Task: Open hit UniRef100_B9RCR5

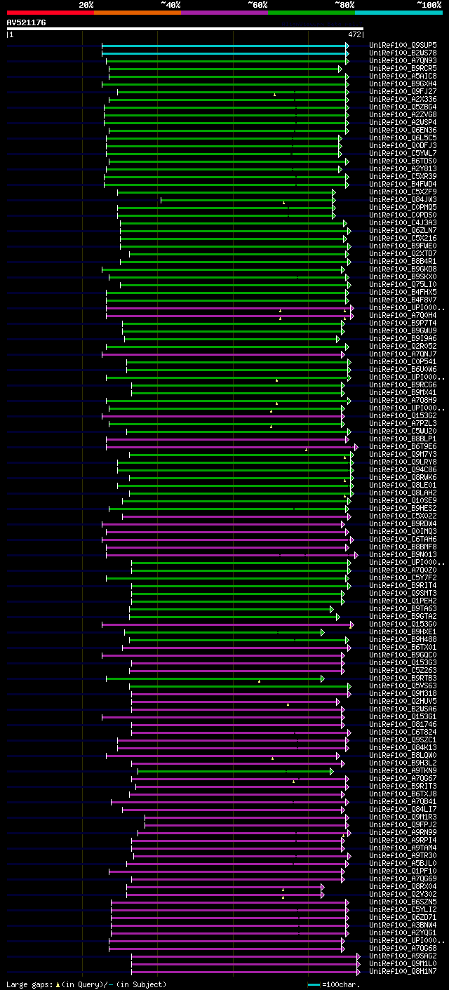Action: [x=403, y=69]
